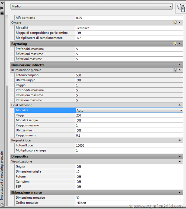The image size is (186, 209).
Task: Toggle the Ombre lightbulb icon
Action: click(x=175, y=23)
